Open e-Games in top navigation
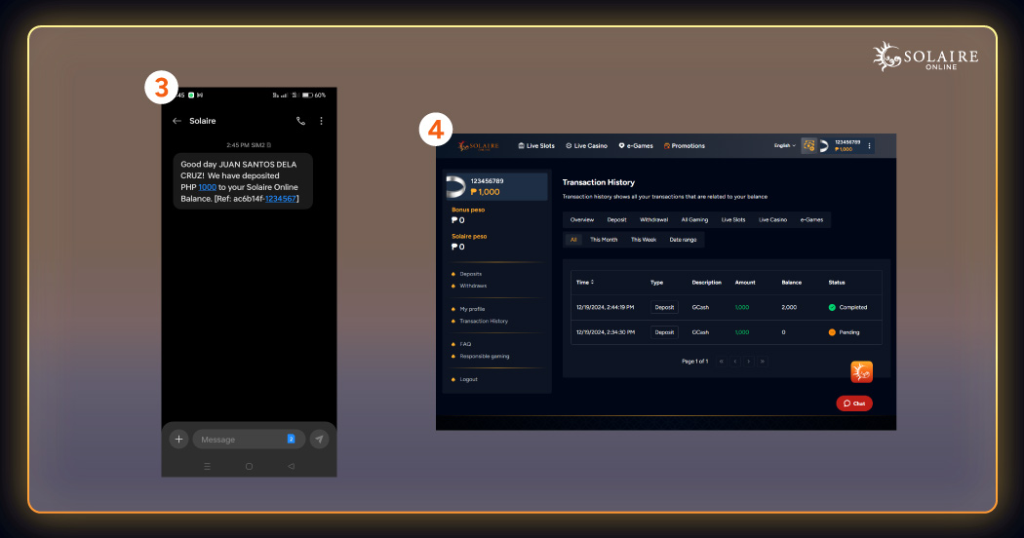 pos(636,145)
